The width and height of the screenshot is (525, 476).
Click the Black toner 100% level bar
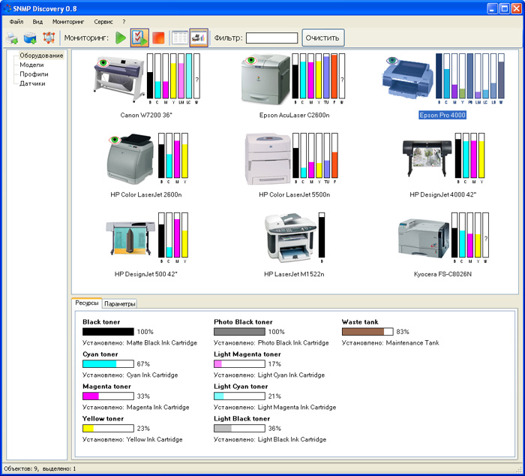[x=108, y=332]
